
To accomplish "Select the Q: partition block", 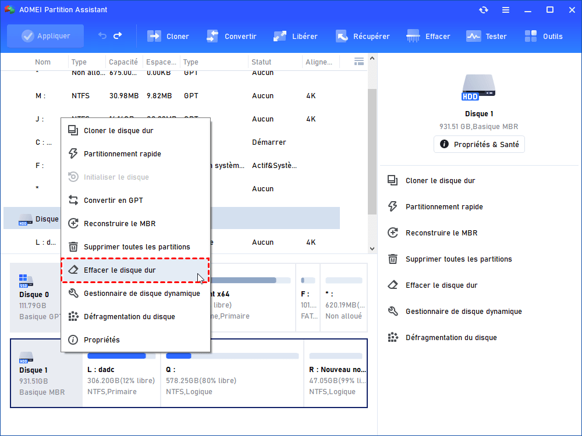I will pyautogui.click(x=232, y=373).
